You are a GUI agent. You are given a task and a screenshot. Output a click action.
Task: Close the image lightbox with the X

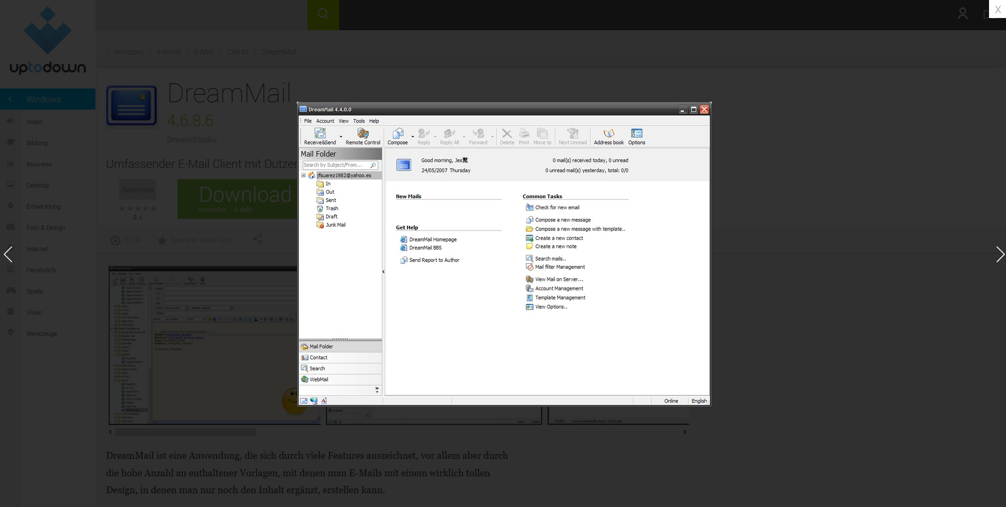pyautogui.click(x=998, y=10)
